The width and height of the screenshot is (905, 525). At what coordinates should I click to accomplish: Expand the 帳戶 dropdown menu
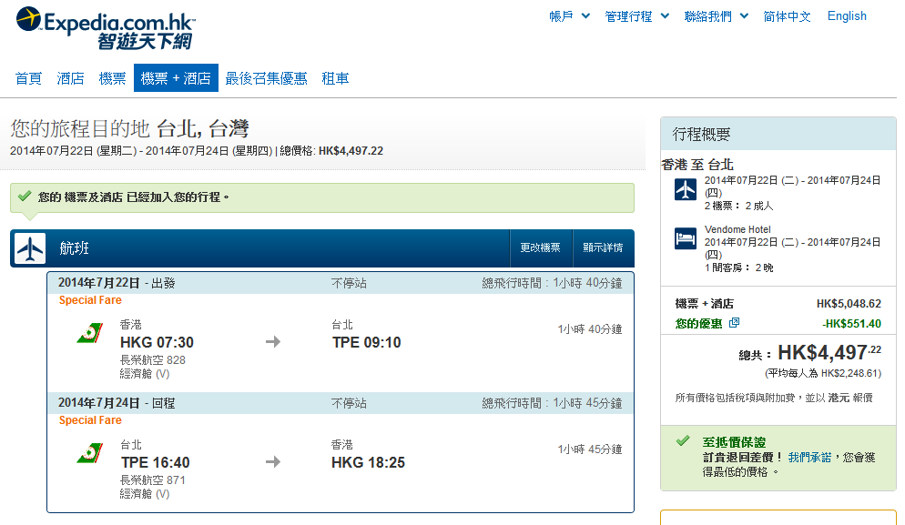click(x=569, y=16)
